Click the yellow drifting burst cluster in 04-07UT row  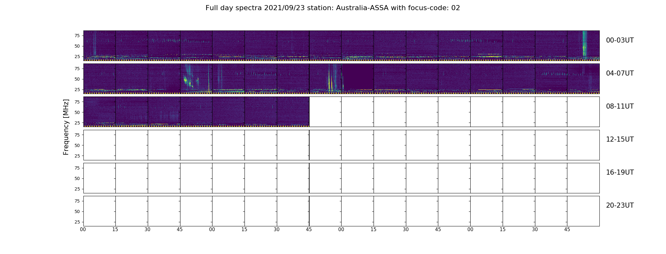coord(189,82)
